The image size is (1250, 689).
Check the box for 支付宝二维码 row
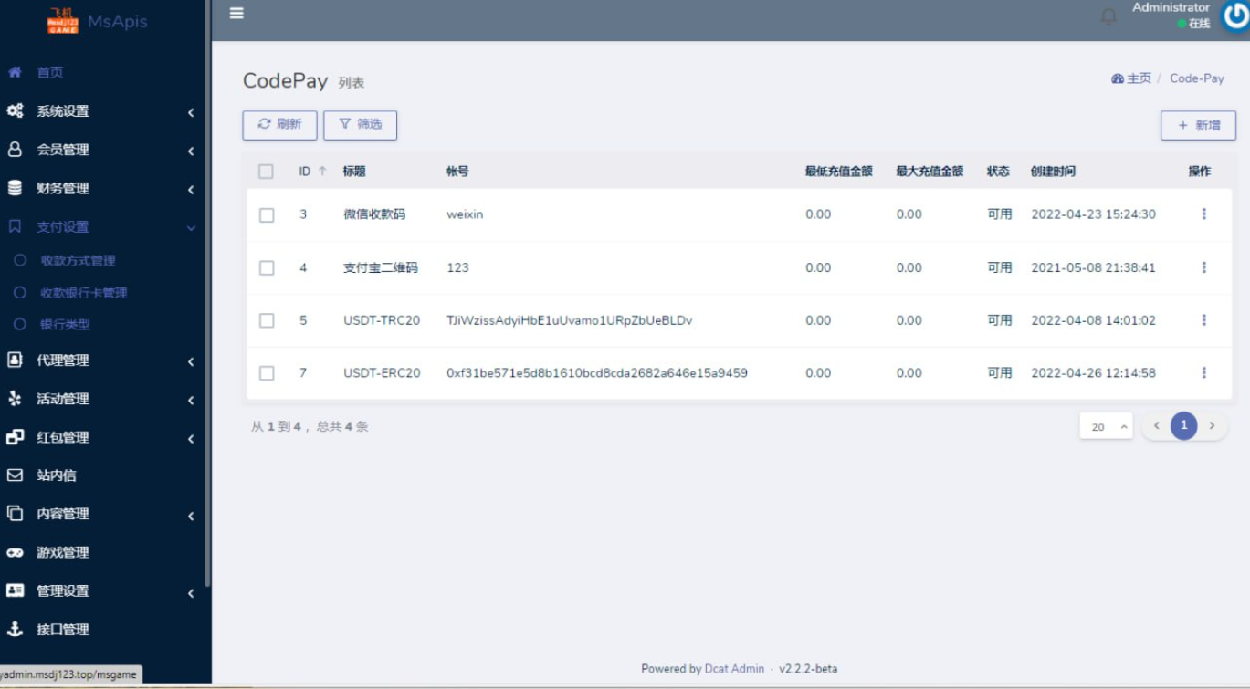[x=267, y=267]
